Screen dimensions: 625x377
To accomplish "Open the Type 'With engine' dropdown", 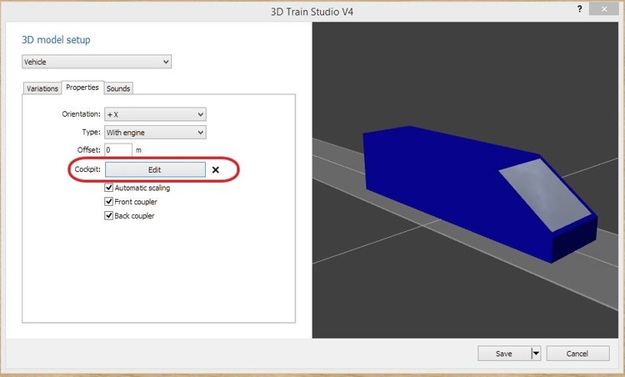I will click(x=155, y=133).
